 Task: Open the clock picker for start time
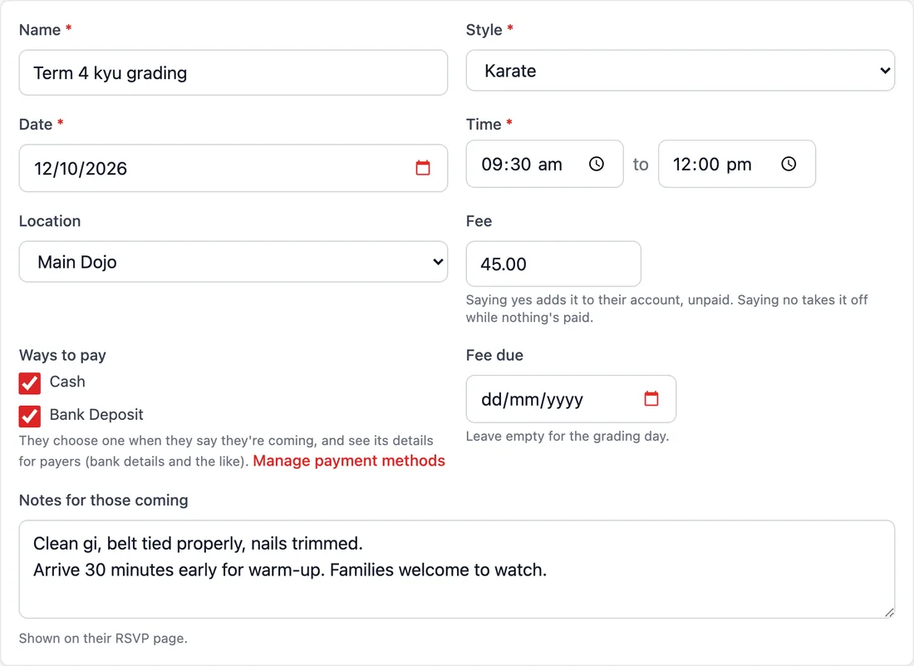pos(596,164)
